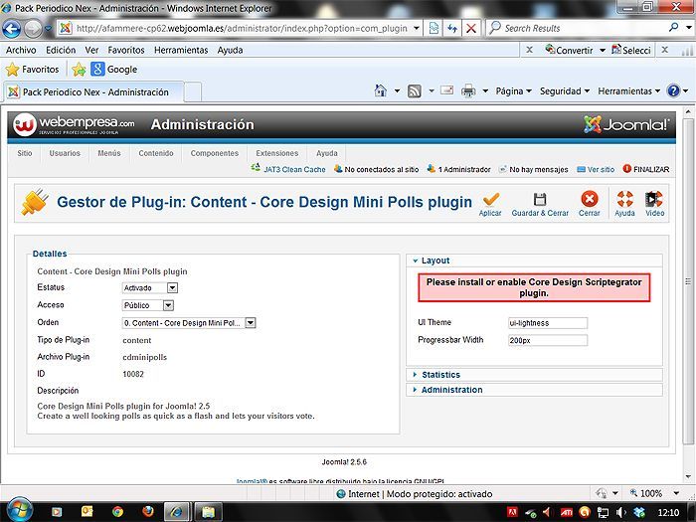Click the Dropbox tray icon
696x522 pixels.
coord(639,513)
